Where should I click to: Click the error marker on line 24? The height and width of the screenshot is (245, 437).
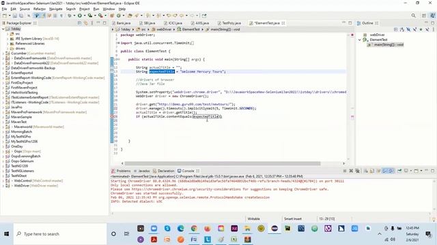(x=112, y=116)
